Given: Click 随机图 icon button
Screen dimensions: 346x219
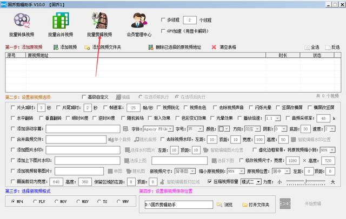Looking at the screenshot, I should click(x=129, y=171).
